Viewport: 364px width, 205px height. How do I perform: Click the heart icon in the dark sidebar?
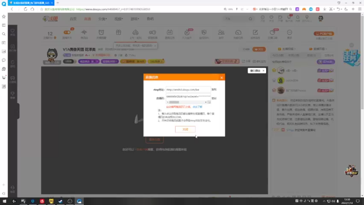point(13,31)
